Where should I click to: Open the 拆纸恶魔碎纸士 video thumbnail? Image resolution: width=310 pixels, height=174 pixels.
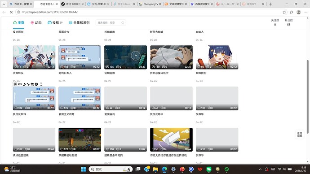(171, 57)
